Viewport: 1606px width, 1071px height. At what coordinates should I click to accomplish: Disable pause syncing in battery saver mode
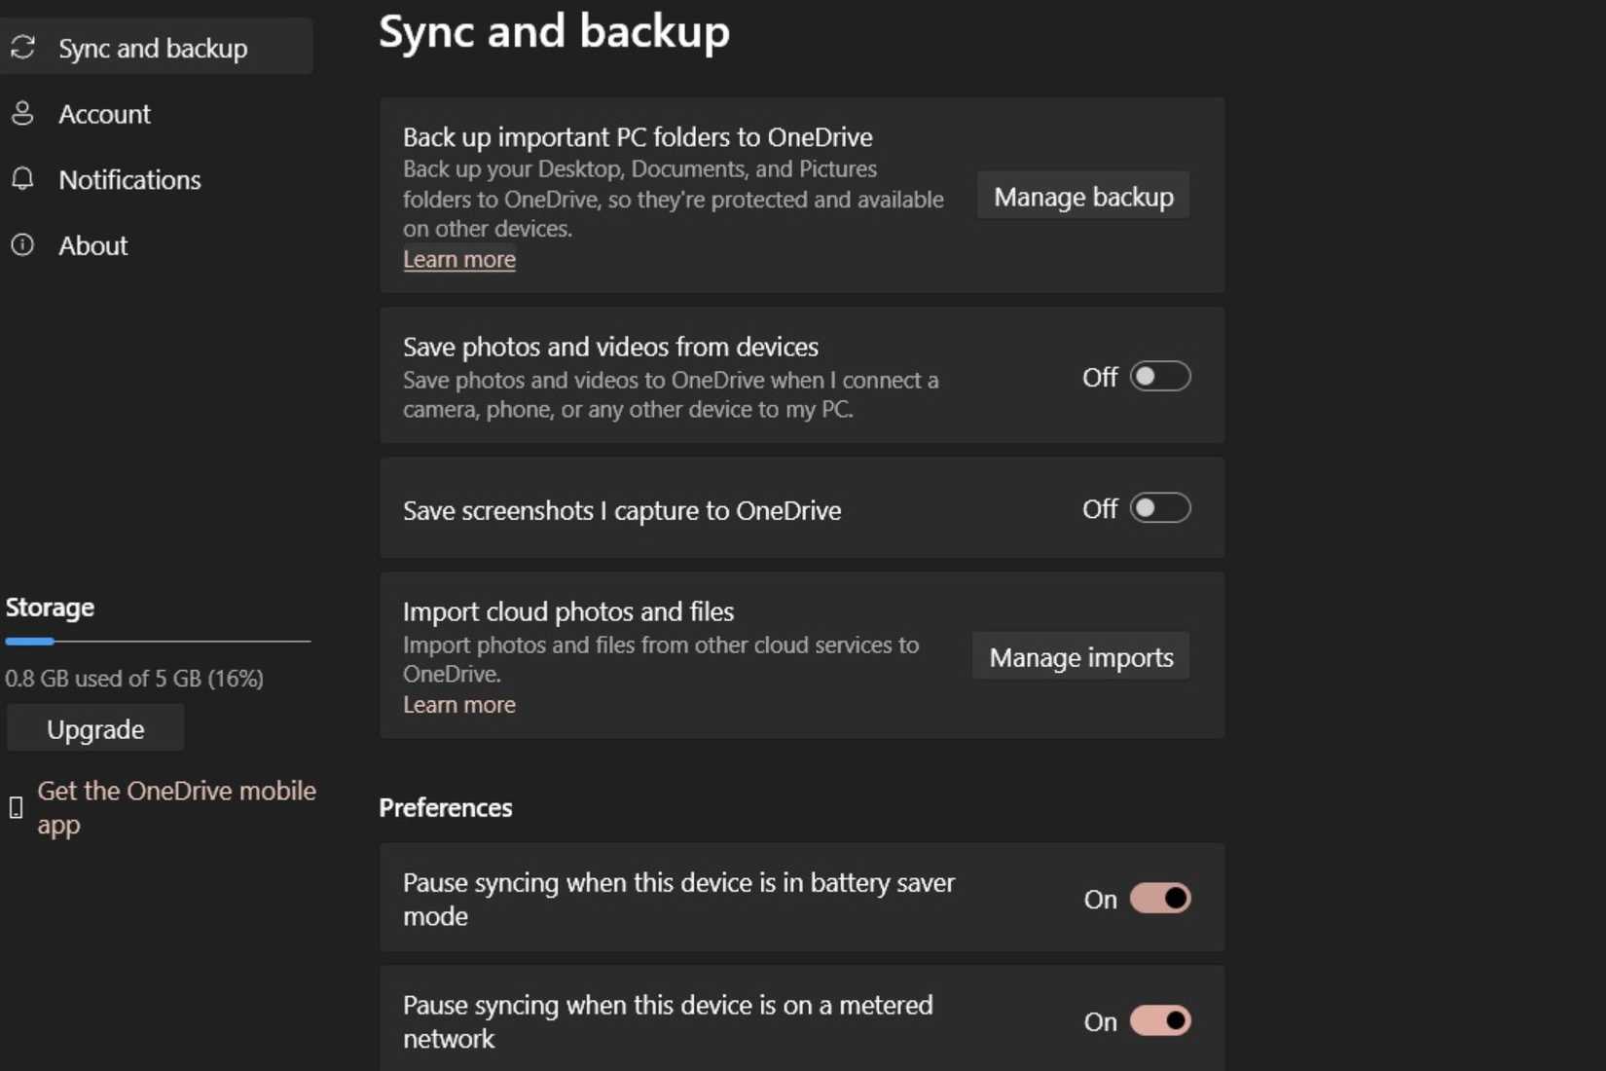pyautogui.click(x=1160, y=898)
